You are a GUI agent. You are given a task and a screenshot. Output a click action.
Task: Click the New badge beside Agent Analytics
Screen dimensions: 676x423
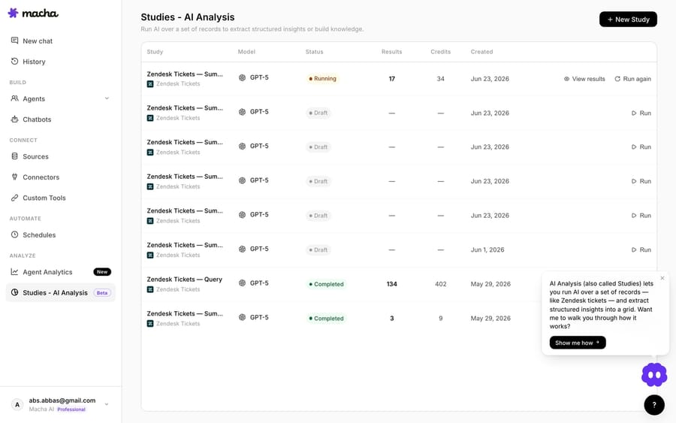pos(102,272)
